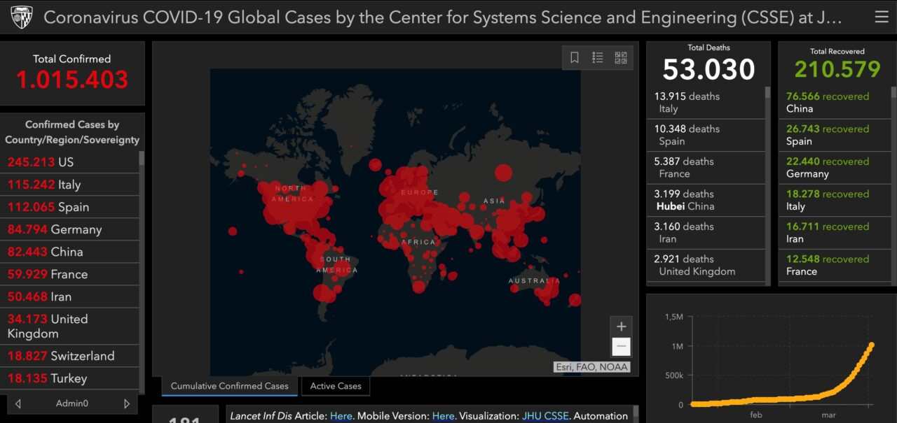The width and height of the screenshot is (897, 423).
Task: Click the 'mar' label on chart axis
Action: click(828, 415)
